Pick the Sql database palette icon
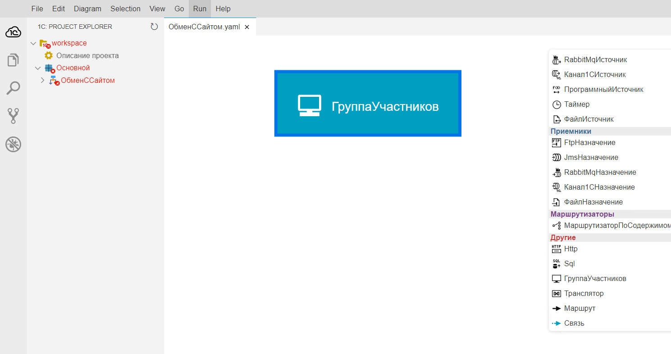671x354 pixels. pos(557,263)
